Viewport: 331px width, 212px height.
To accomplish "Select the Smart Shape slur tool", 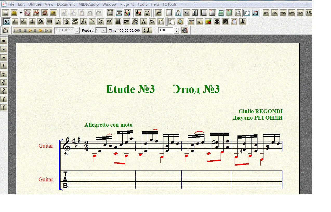I will coord(92,22).
